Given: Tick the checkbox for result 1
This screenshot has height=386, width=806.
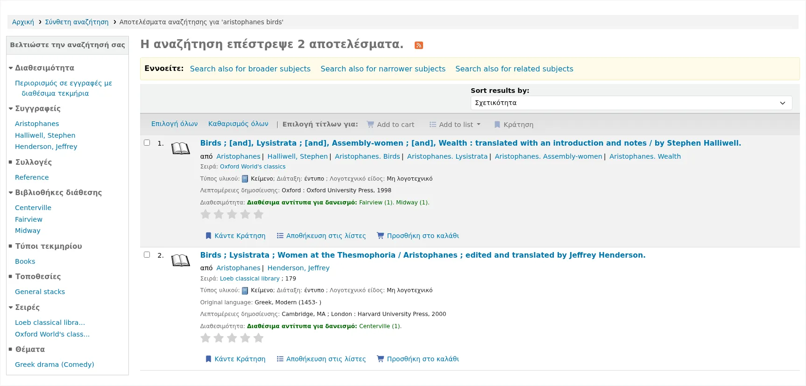Looking at the screenshot, I should [147, 143].
